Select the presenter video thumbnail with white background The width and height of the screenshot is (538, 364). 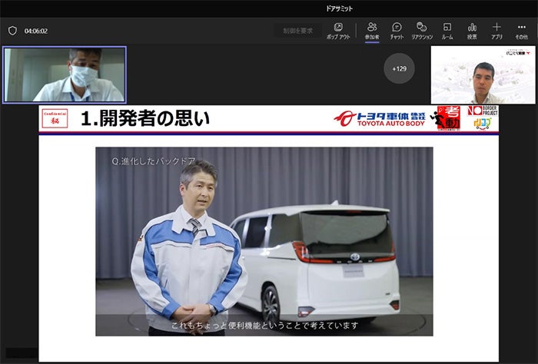point(483,74)
